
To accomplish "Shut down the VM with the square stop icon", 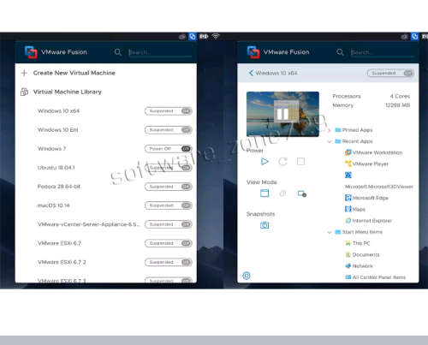I will pos(300,162).
